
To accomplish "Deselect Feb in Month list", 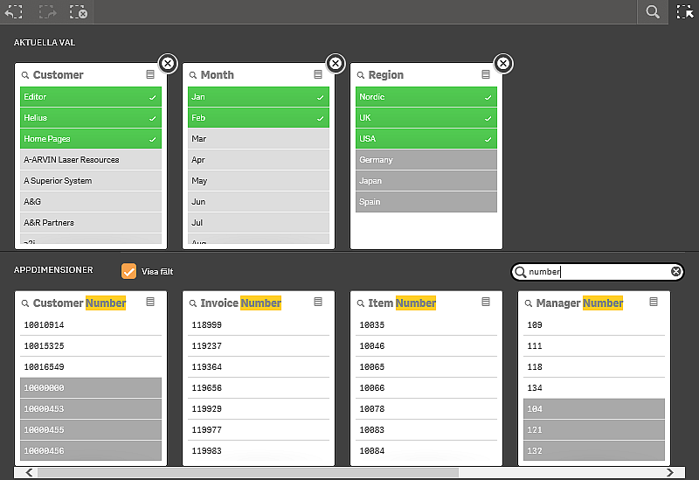I will 258,118.
